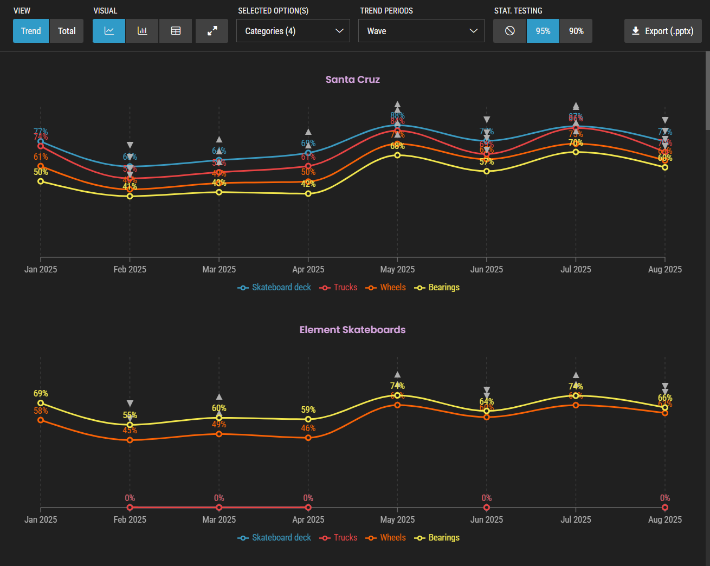Screen dimensions: 710x566
Task: Click the download icon in Export button
Action: pos(636,31)
